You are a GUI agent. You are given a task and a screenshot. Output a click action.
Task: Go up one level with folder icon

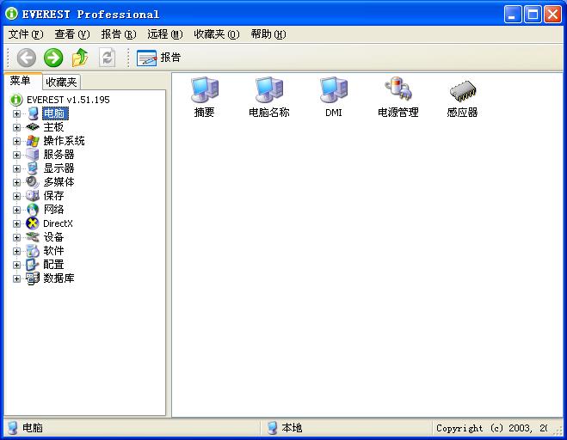pyautogui.click(x=80, y=58)
